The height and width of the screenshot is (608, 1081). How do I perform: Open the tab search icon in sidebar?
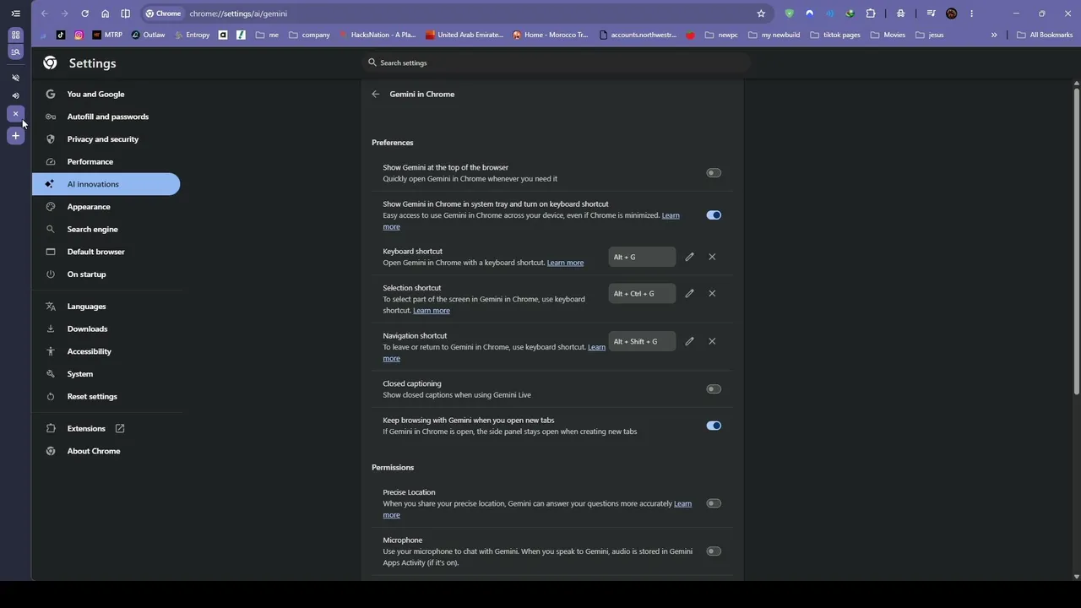[x=15, y=52]
